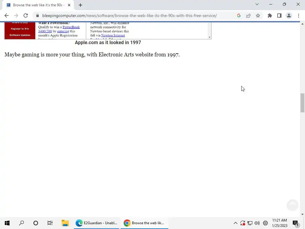The image size is (305, 229).
Task: Click the address bar URL
Action: tap(129, 16)
